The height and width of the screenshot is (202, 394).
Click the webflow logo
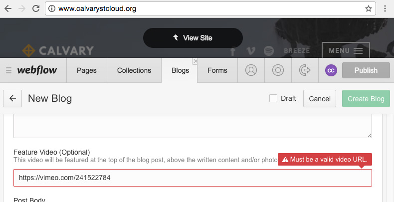37,70
